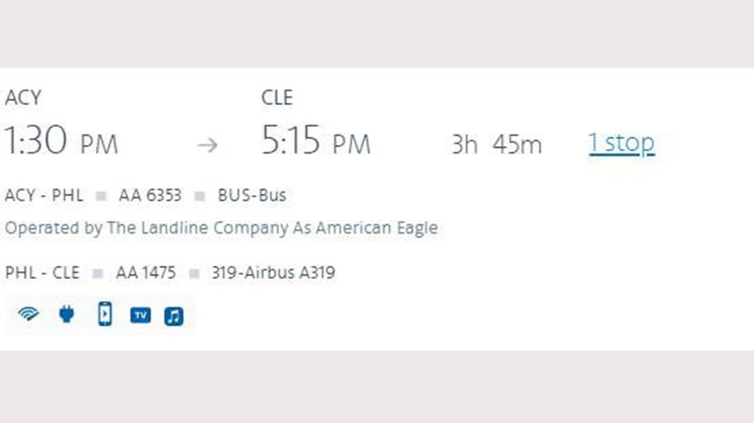
Task: Click the 319-Airbus A319 aircraft label
Action: (273, 273)
